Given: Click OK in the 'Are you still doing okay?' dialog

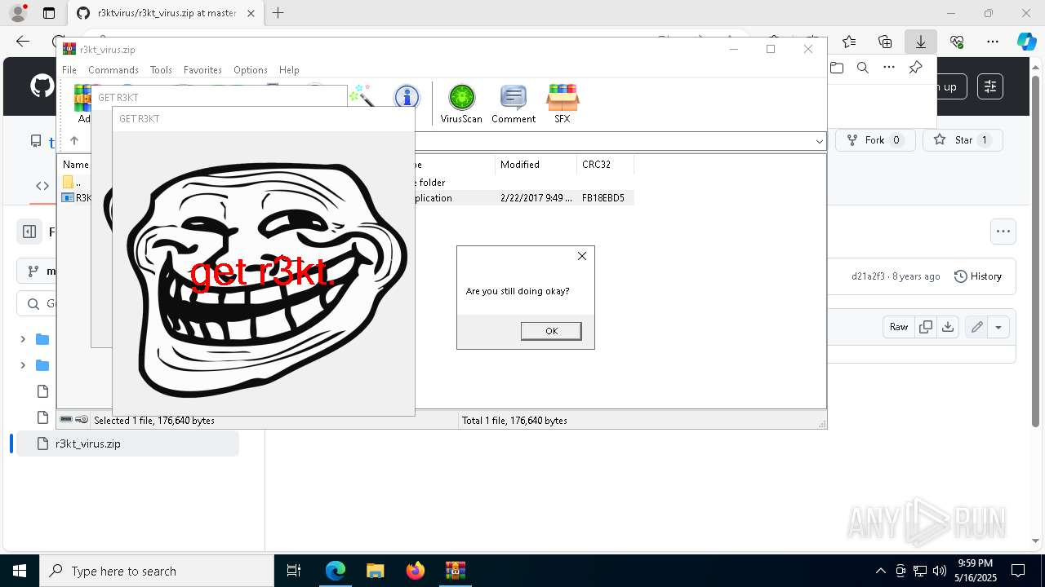Looking at the screenshot, I should coord(551,330).
